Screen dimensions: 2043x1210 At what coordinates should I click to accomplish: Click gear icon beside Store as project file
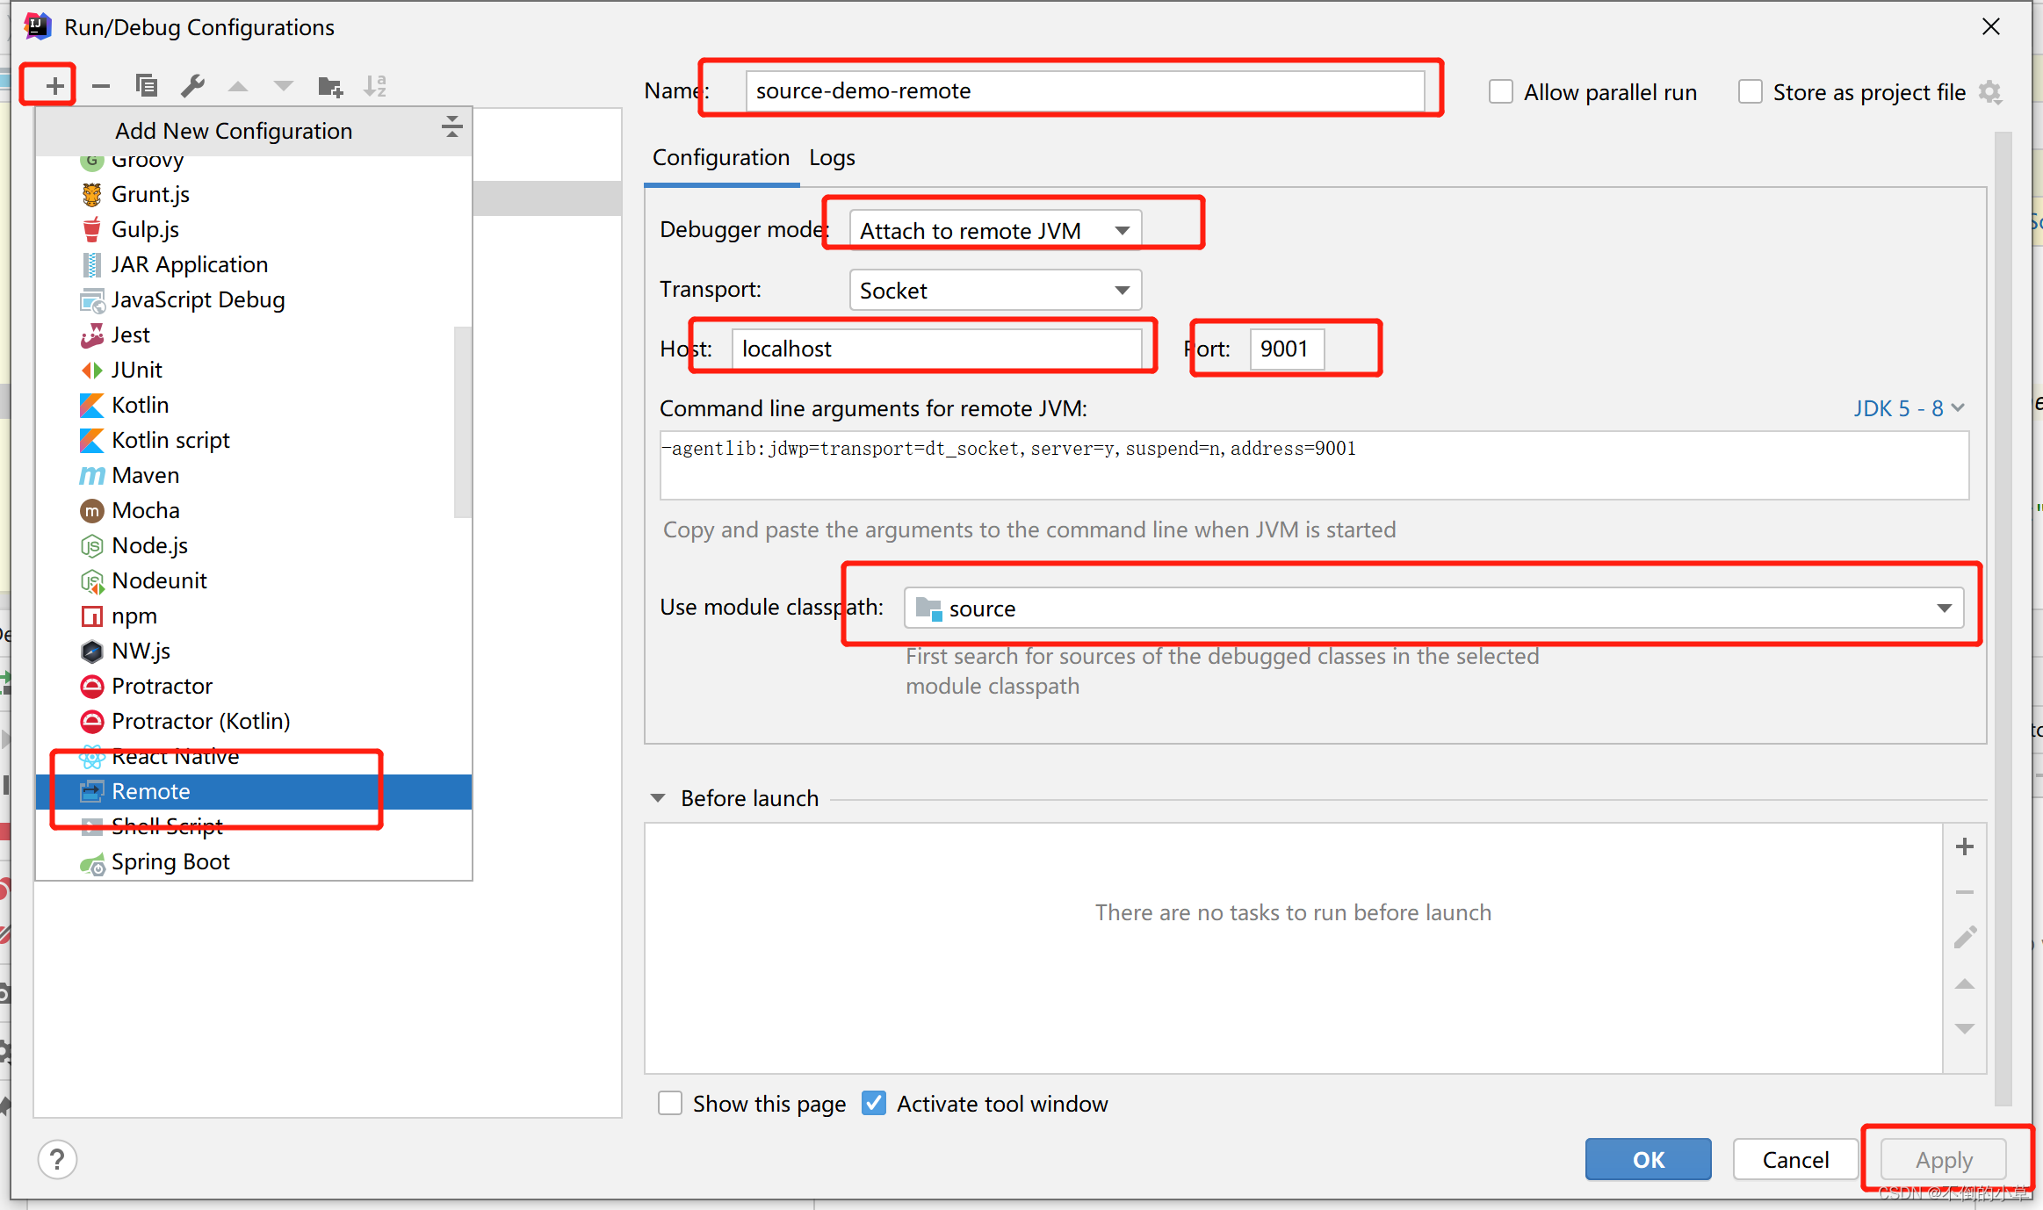point(1990,92)
